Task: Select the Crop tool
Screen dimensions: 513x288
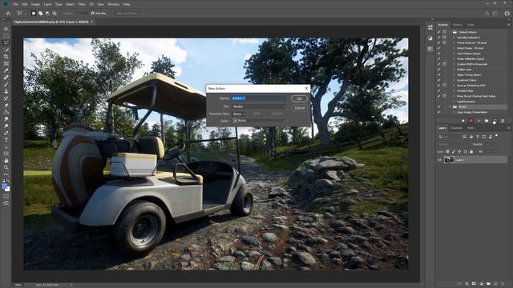Action: click(6, 57)
